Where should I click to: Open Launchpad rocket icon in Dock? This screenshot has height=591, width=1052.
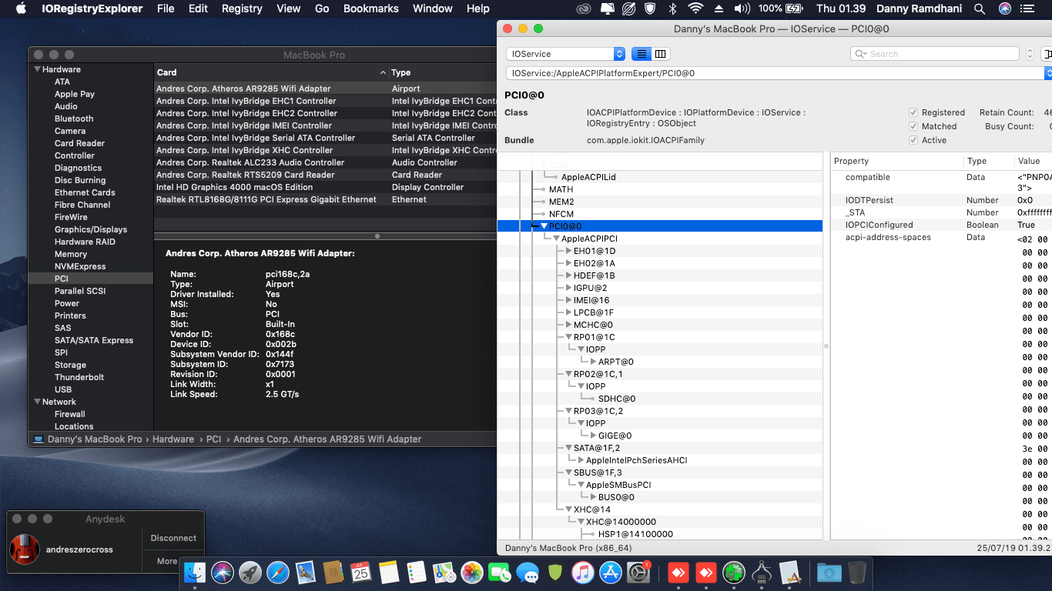[250, 572]
